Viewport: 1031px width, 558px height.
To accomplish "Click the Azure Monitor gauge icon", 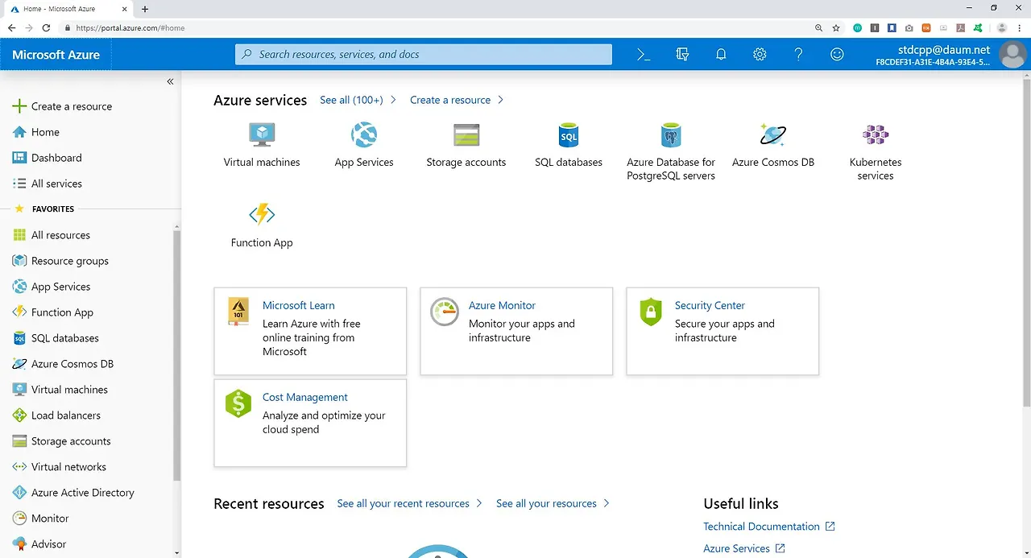I will coord(444,312).
